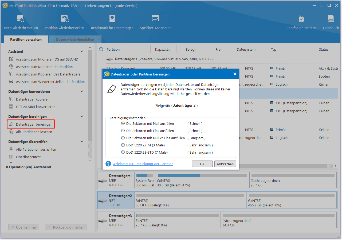Click the partition list horizontal scroll right arrow
Image resolution: width=342 pixels, height=240 pixels.
tap(336, 166)
